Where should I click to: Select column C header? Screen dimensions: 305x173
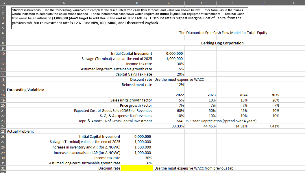[169, 3]
